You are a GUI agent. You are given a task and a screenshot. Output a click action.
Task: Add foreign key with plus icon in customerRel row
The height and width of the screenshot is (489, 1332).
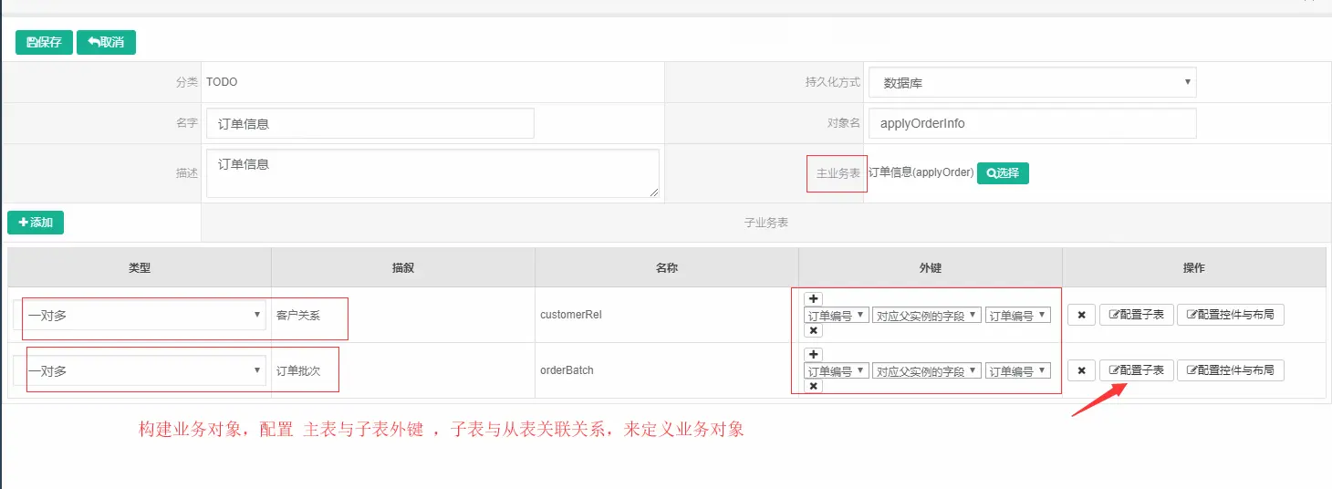point(814,298)
